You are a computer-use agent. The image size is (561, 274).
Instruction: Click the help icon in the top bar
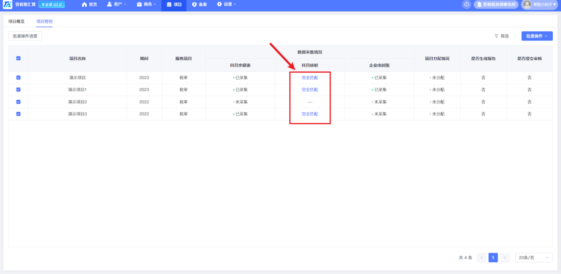pyautogui.click(x=466, y=5)
